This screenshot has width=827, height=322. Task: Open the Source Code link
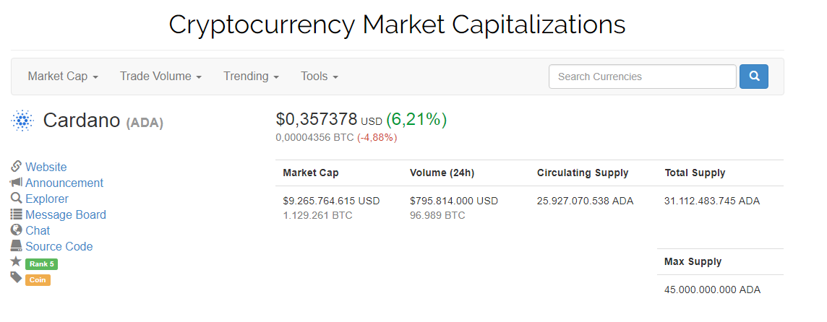pyautogui.click(x=59, y=246)
